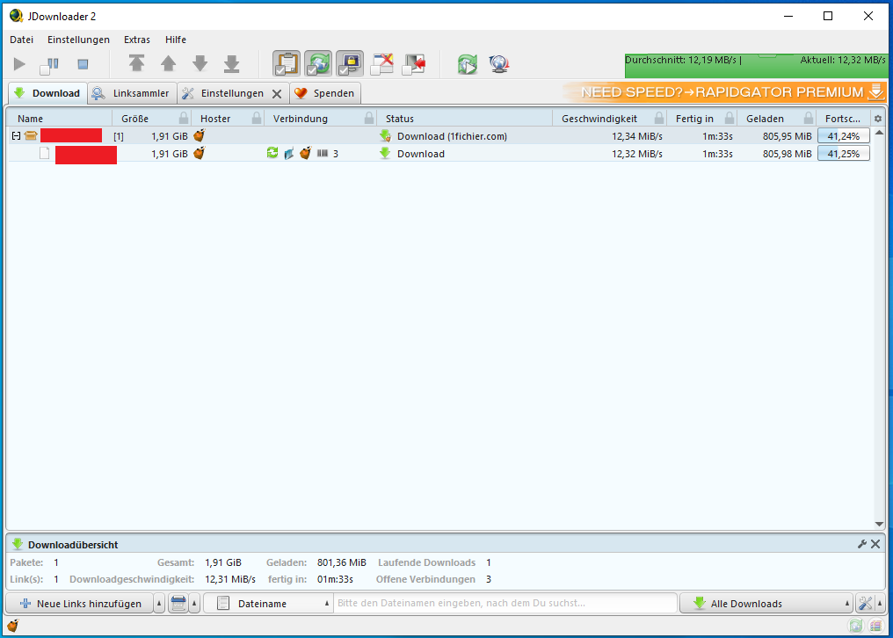Viewport: 893px width, 638px height.
Task: Open table column settings gear
Action: pos(878,119)
